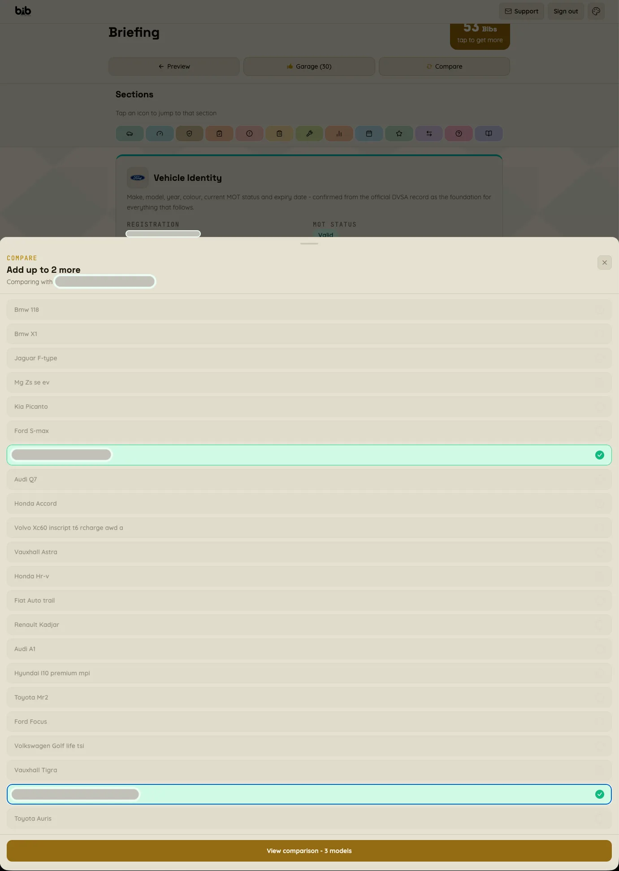
Task: Jump to the clipboard check section icon
Action: tap(220, 134)
